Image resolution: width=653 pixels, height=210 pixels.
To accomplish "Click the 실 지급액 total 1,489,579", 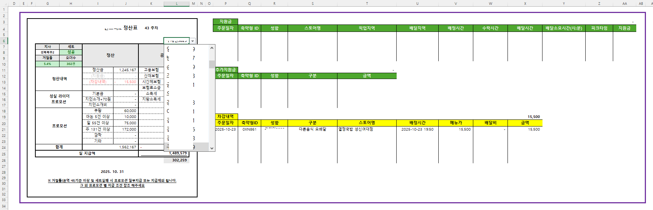I will 177,153.
